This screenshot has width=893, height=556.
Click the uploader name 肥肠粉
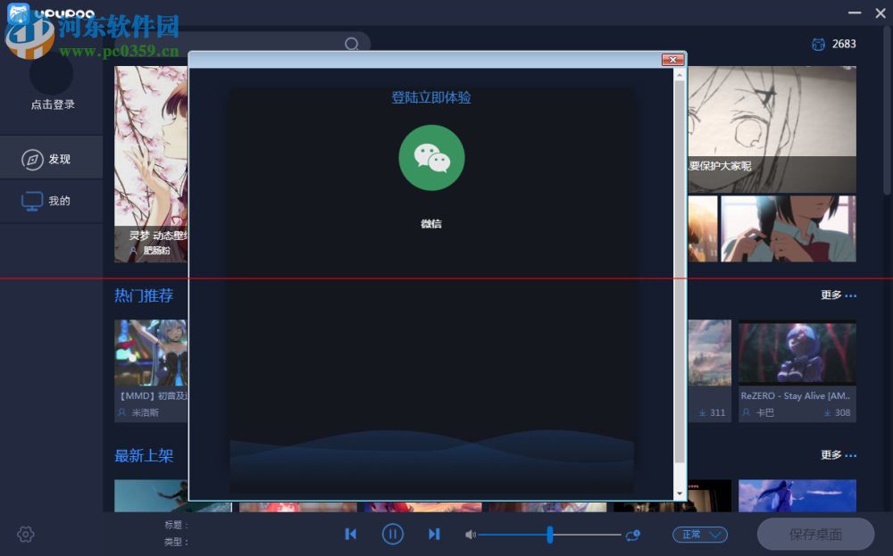pyautogui.click(x=156, y=251)
